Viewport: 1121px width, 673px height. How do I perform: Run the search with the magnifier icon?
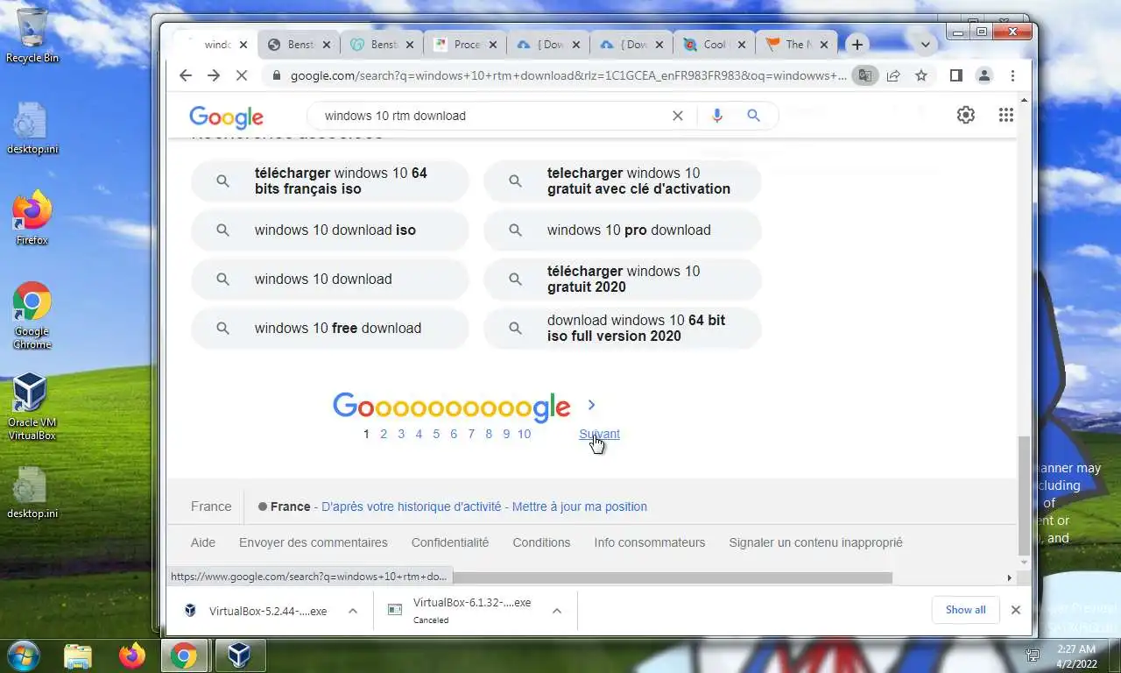753,116
